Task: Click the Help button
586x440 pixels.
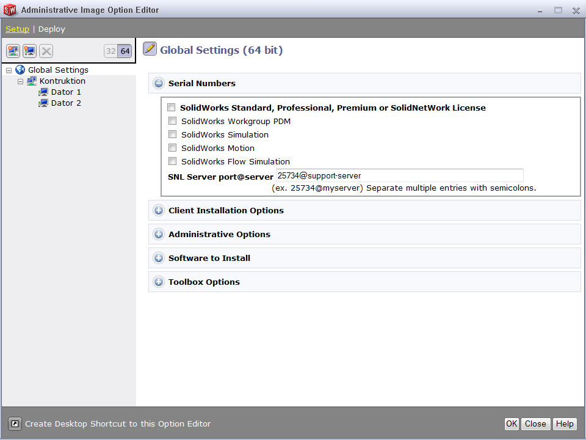Action: point(564,424)
